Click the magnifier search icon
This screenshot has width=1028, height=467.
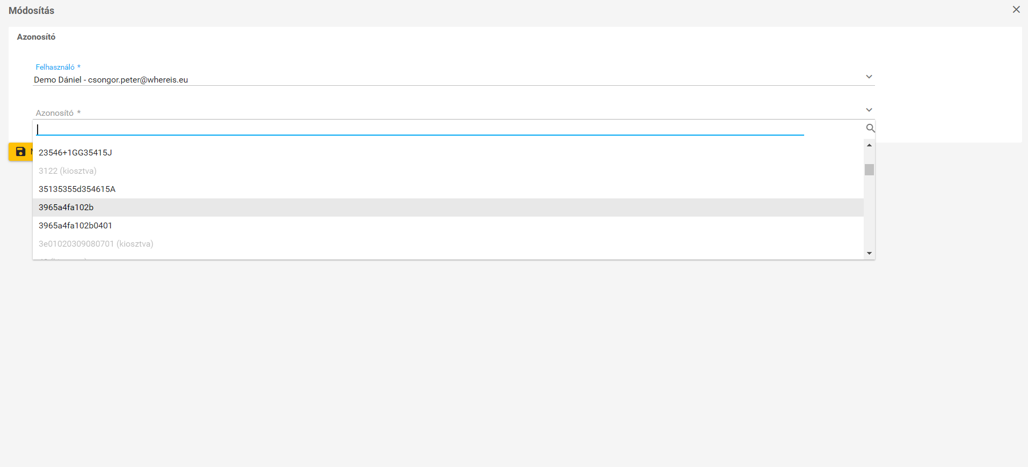coord(870,128)
